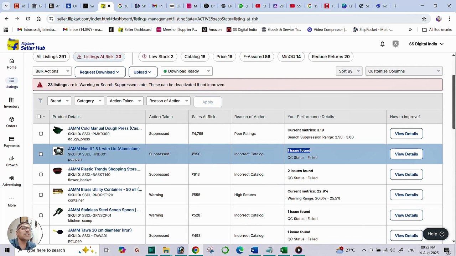Click the Flipkart Seller Hub logo
This screenshot has height=256, width=456.
26,44
